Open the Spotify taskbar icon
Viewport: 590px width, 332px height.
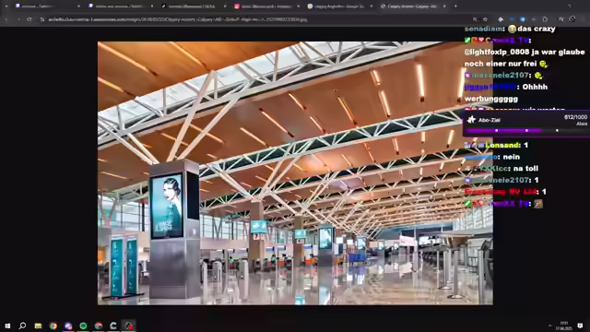(83, 326)
